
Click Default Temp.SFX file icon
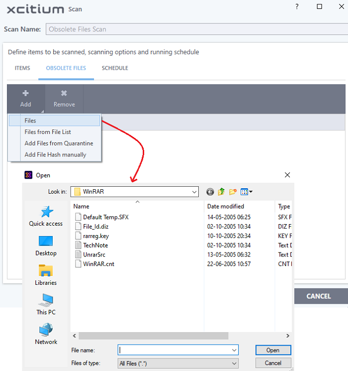tap(78, 217)
